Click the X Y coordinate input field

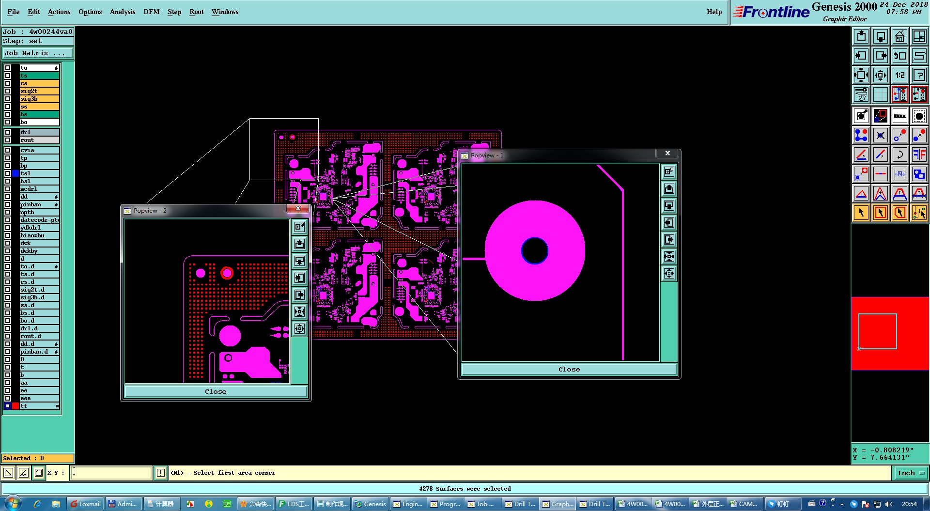[111, 473]
